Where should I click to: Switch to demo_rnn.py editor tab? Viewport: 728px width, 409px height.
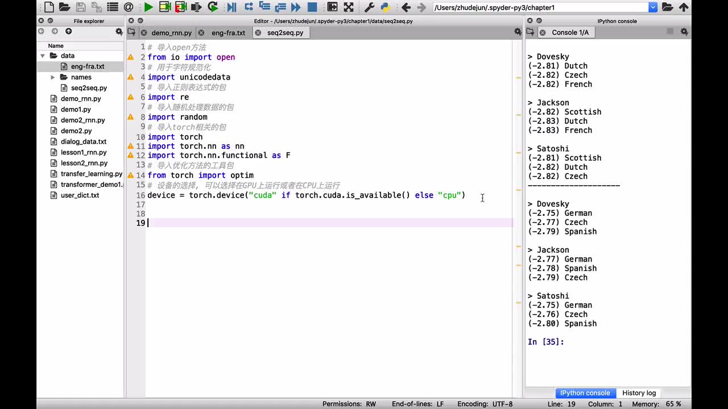[x=171, y=33]
